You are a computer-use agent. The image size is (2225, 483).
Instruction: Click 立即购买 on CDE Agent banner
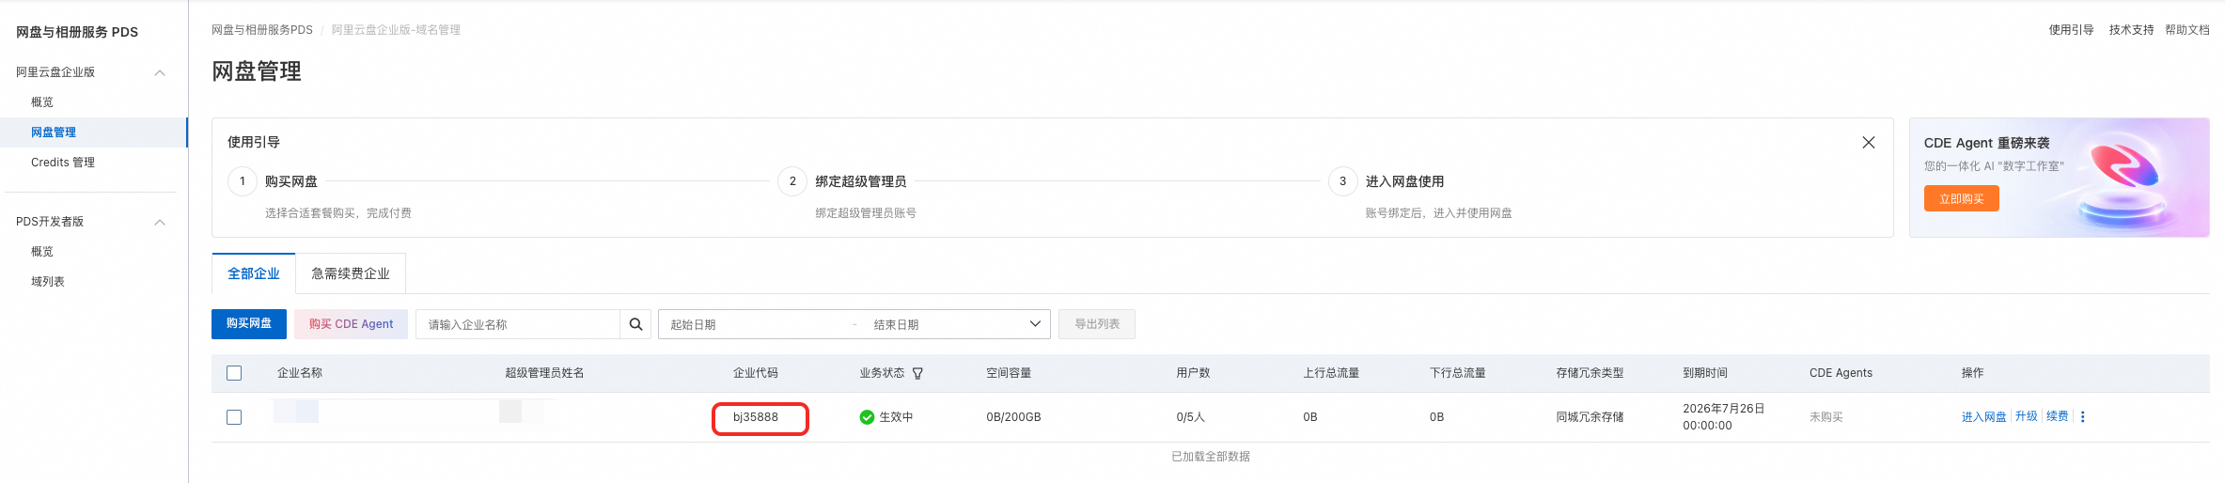(1962, 198)
